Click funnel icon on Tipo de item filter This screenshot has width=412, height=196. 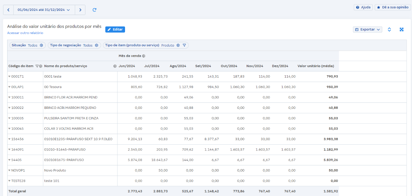(x=184, y=45)
